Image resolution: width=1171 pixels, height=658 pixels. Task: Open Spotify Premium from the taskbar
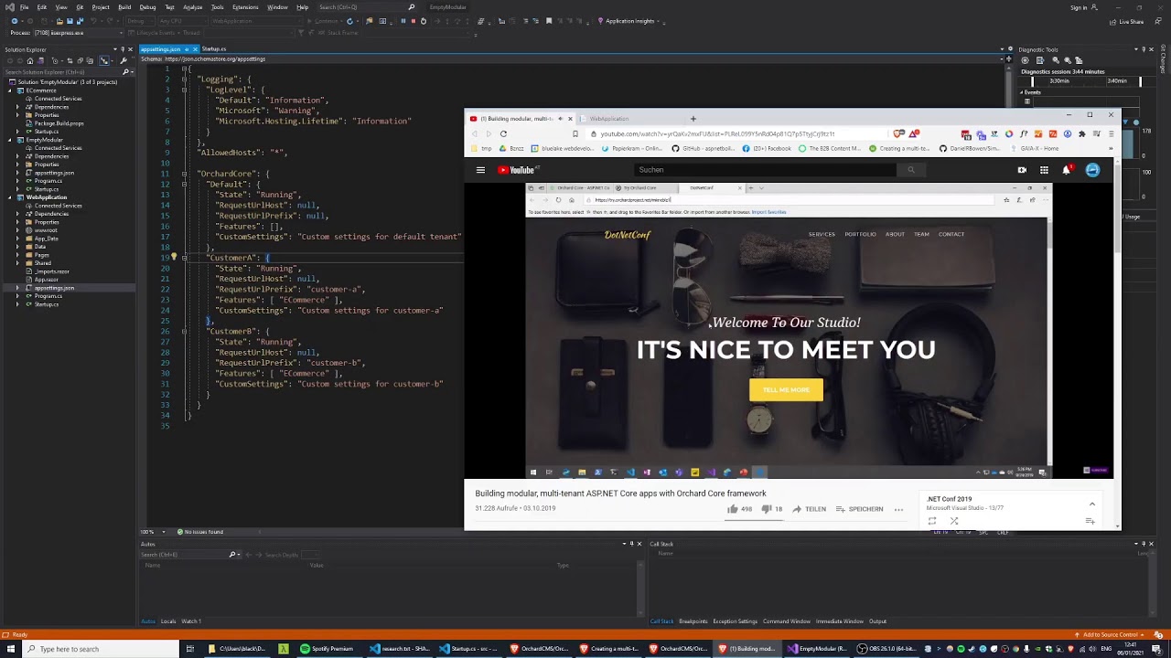(x=328, y=649)
